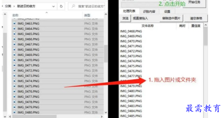The image size is (223, 118).
Task: Click the 清空表格 button
Action: 196,18
